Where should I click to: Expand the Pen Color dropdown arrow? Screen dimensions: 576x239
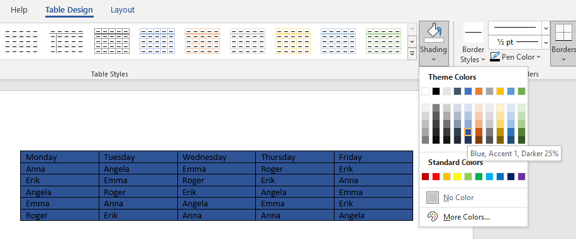tap(538, 57)
